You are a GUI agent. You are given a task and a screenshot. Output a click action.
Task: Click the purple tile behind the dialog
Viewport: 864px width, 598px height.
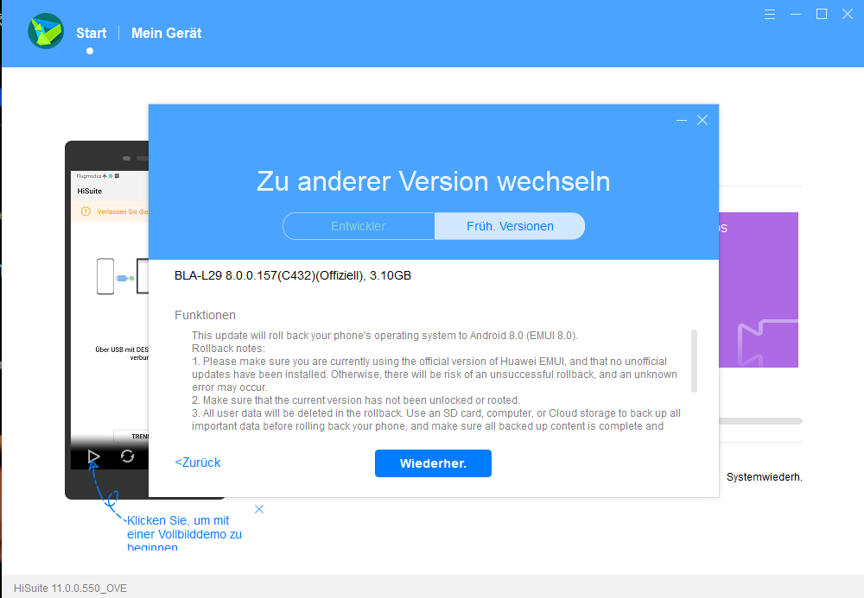pyautogui.click(x=759, y=290)
